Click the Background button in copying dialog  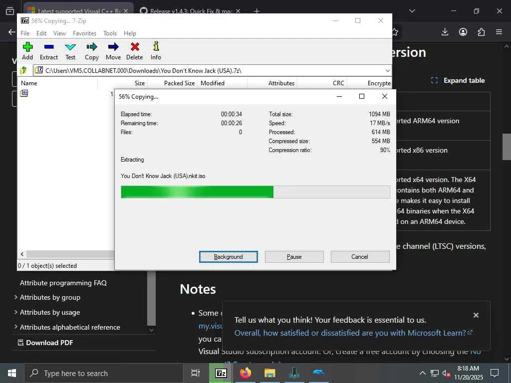tap(229, 257)
